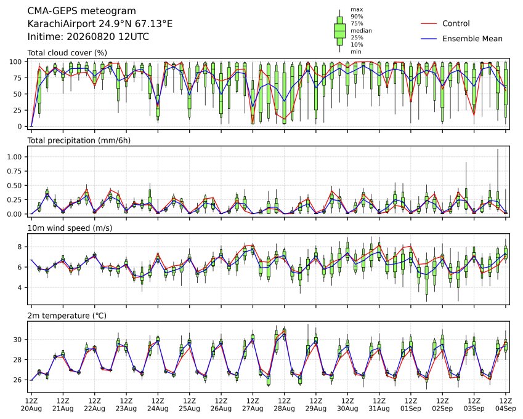This screenshot has width=523, height=419.
Task: Click the '1.00' tick on precipitation axis
Action: [x=15, y=157]
